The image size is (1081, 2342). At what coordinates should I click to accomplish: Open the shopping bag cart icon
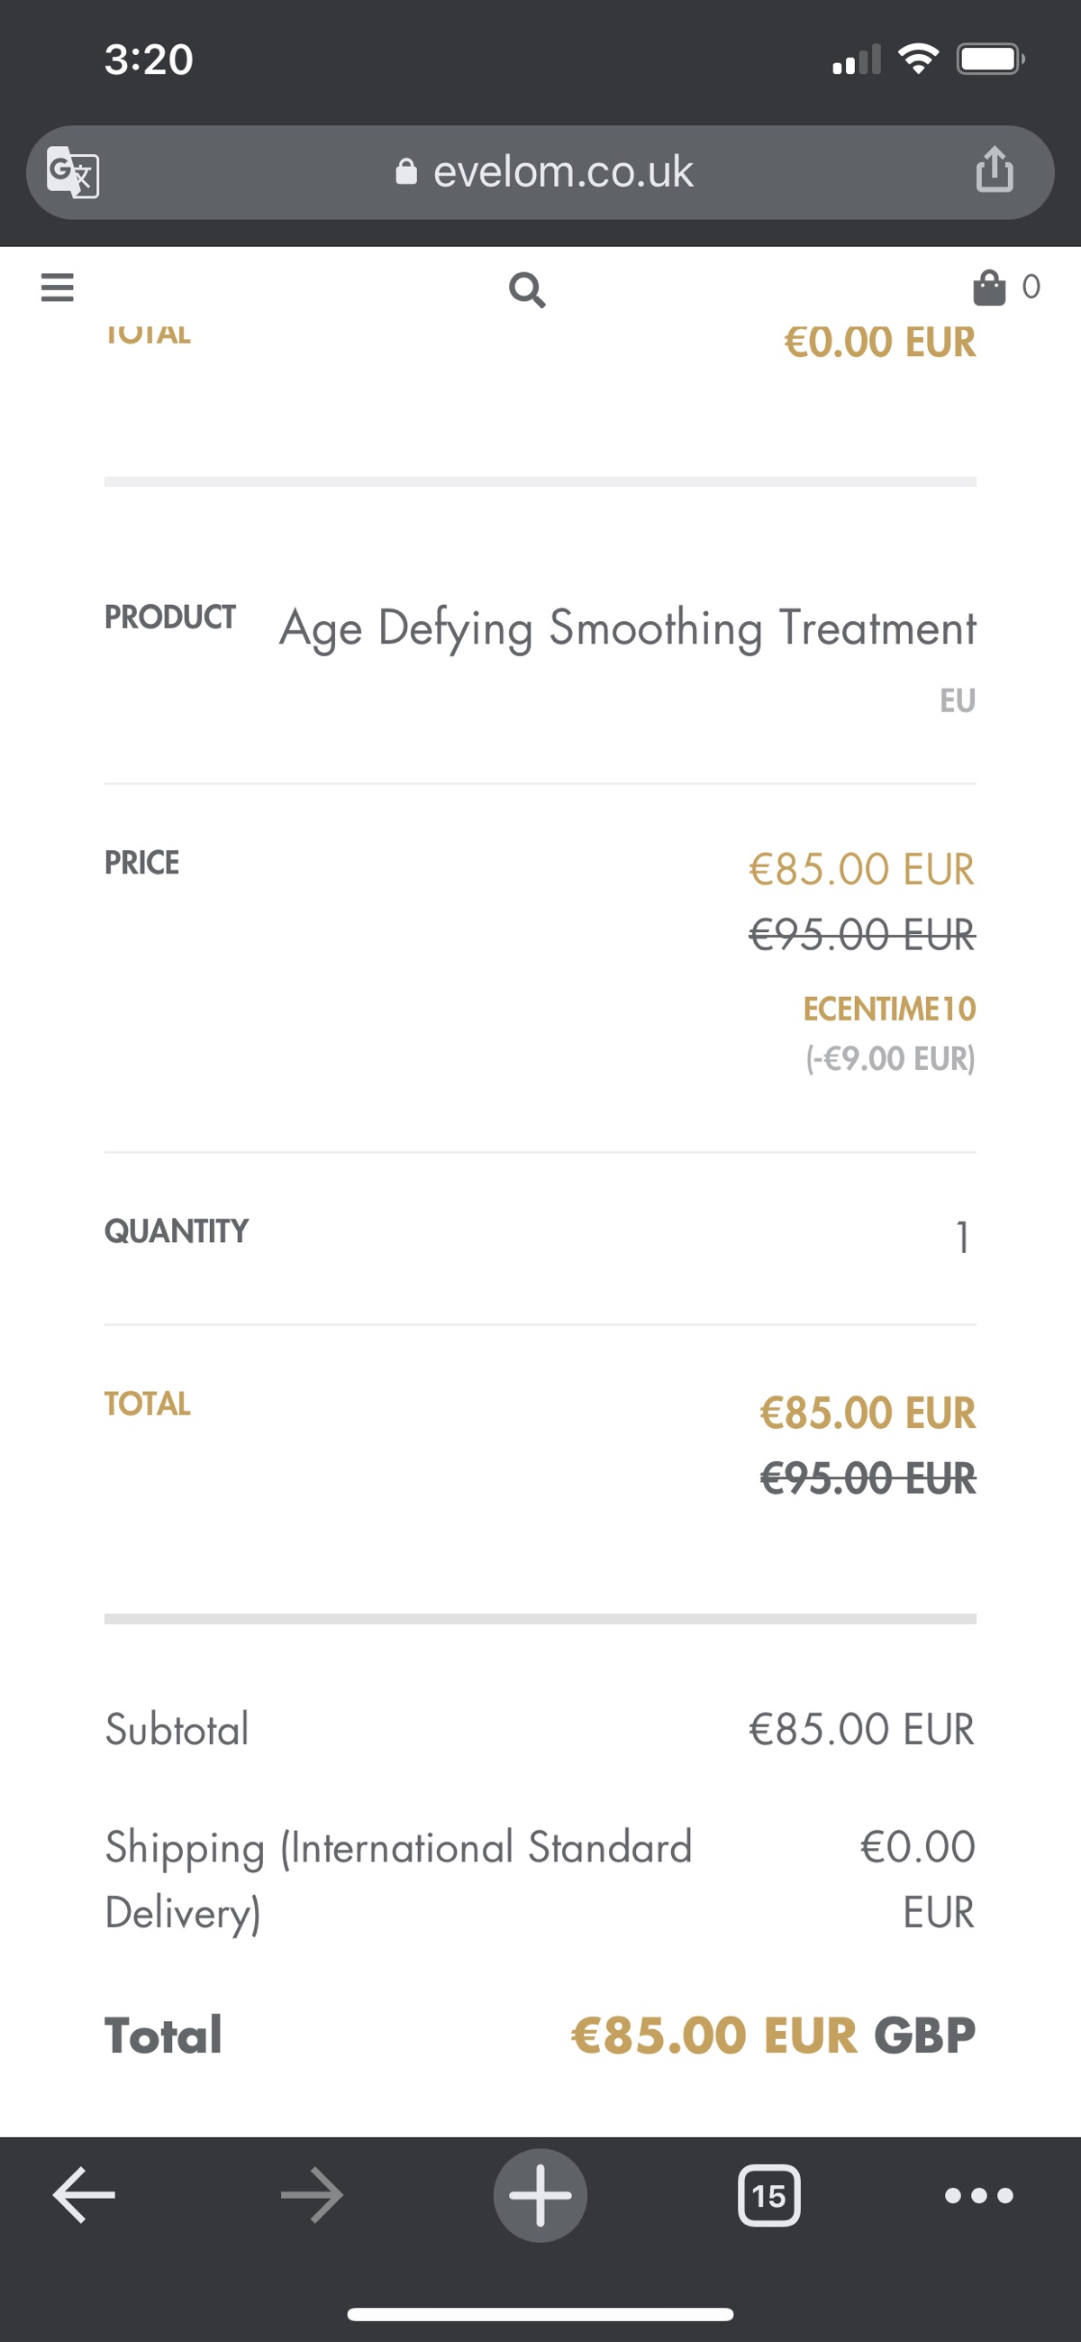coord(989,288)
